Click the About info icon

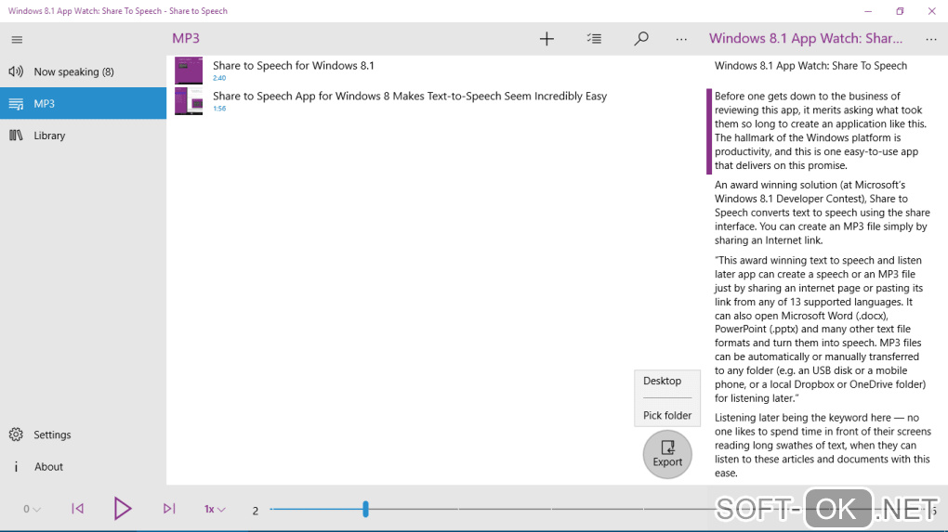[x=16, y=466]
